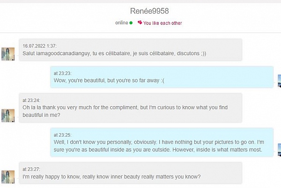Click the "online" status text

click(x=122, y=23)
